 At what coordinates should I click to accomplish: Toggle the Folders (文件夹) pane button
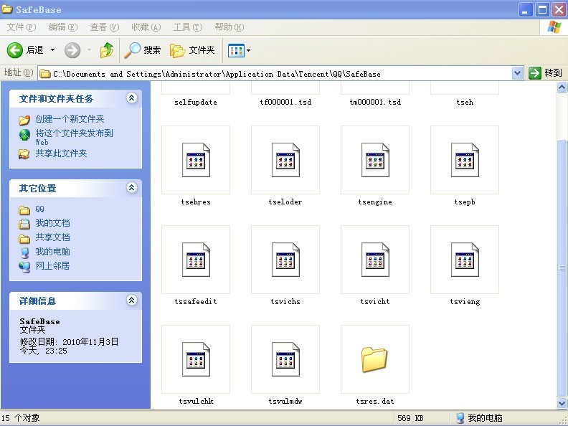(x=192, y=50)
